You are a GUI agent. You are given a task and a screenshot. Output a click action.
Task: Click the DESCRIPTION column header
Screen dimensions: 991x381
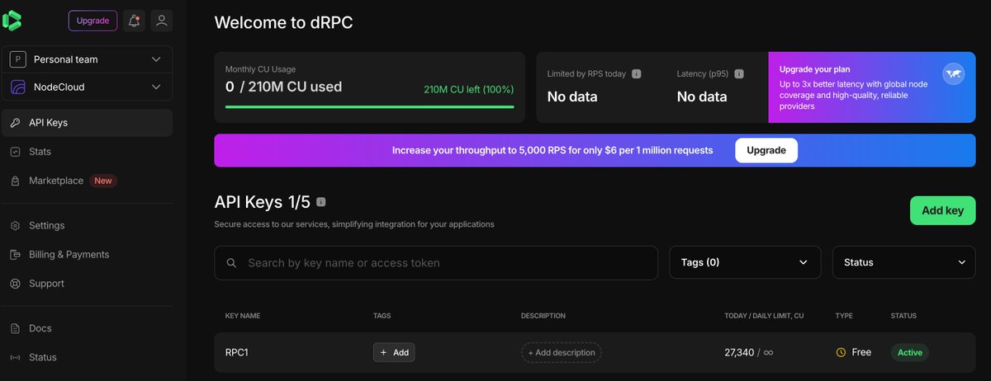click(x=543, y=316)
